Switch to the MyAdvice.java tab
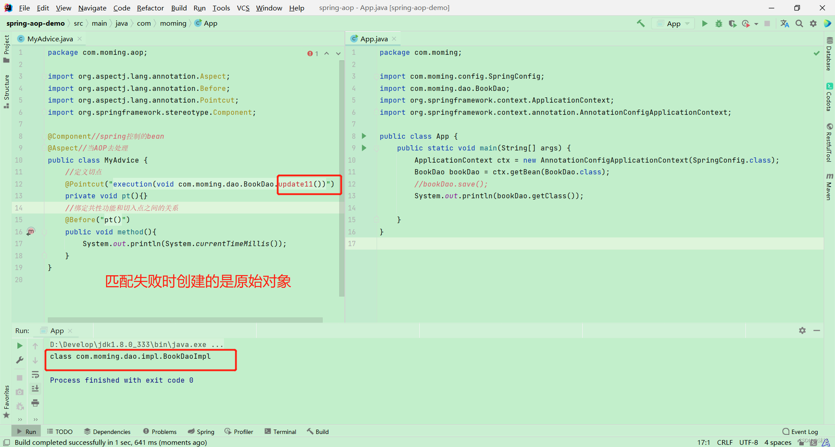The width and height of the screenshot is (835, 447). 49,39
